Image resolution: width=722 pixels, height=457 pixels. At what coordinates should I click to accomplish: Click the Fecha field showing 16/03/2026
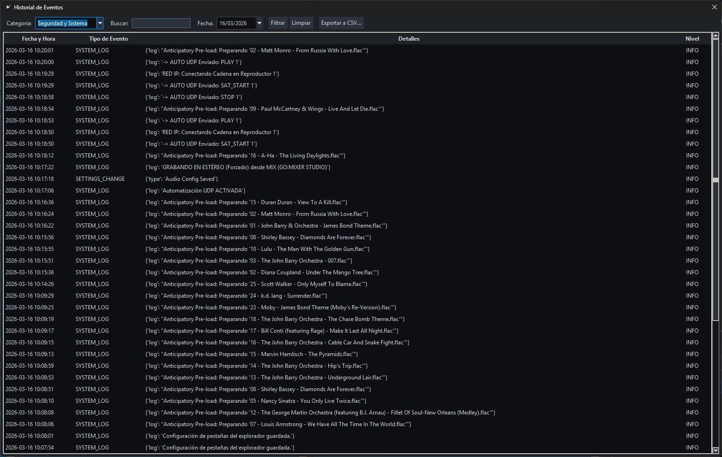(236, 23)
